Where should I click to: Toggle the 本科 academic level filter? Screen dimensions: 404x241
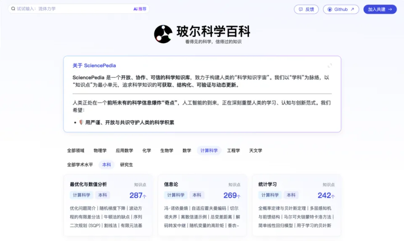(x=106, y=165)
